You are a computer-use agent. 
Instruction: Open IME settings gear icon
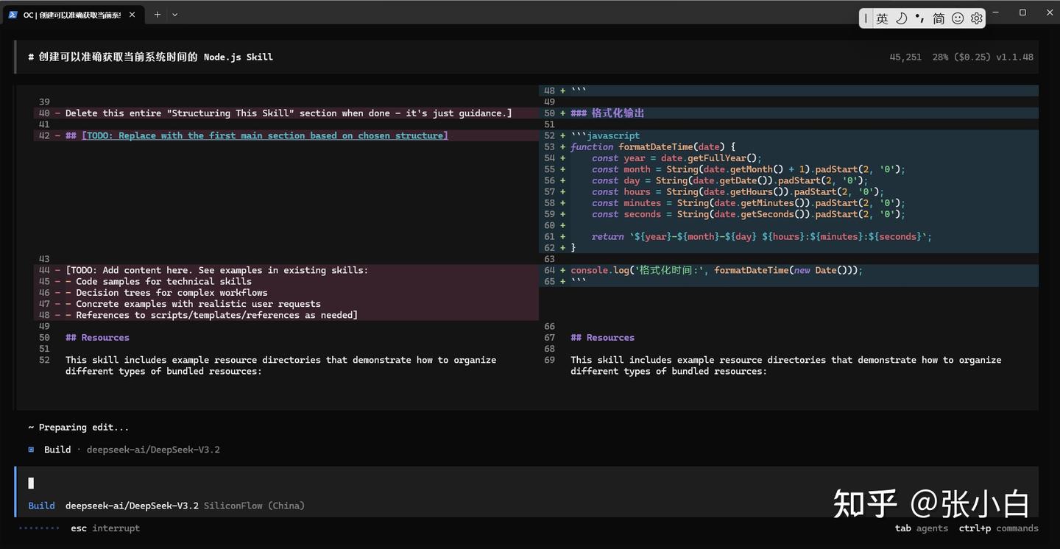pyautogui.click(x=977, y=18)
